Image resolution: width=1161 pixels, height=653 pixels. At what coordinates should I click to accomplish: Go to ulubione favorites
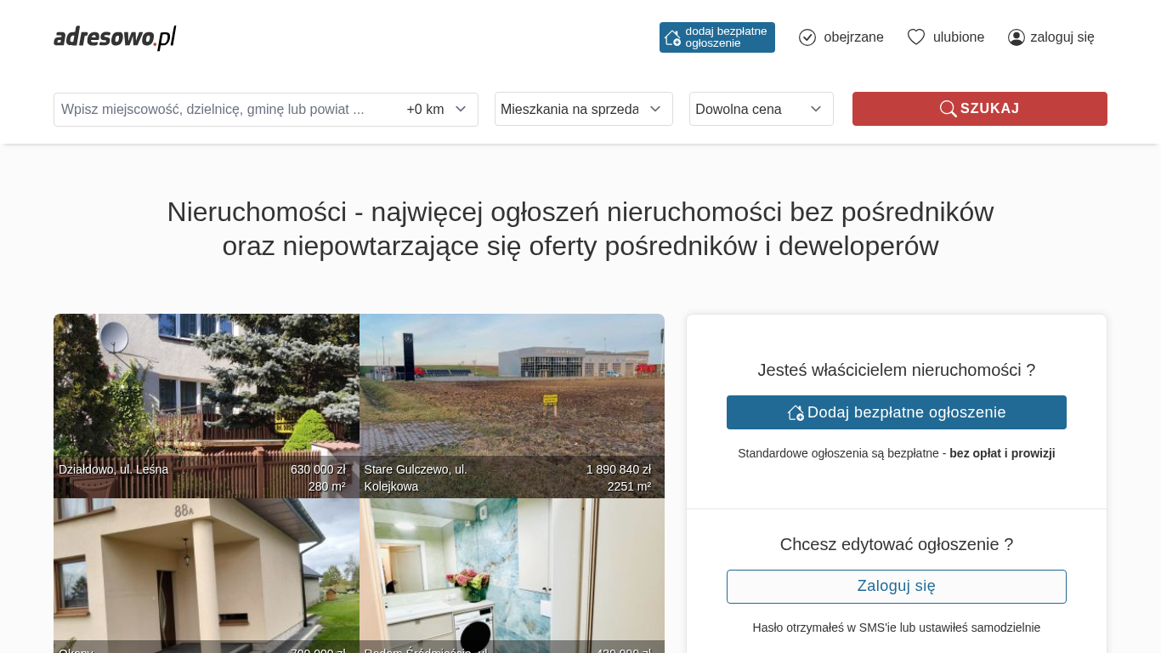click(x=958, y=37)
